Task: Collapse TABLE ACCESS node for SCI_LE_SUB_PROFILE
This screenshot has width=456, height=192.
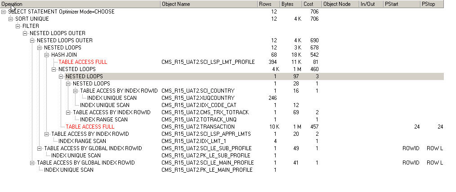Action: click(40, 148)
